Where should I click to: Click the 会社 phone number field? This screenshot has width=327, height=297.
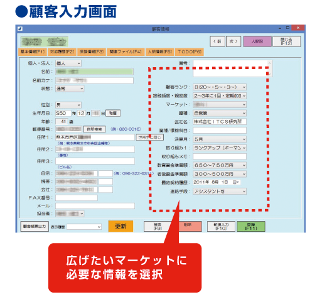pos(77,190)
